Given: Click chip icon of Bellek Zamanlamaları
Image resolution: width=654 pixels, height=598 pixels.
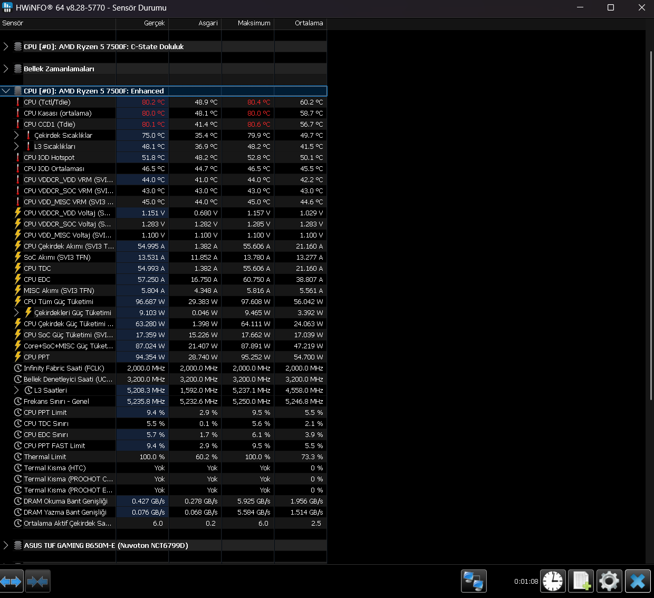Looking at the screenshot, I should (18, 69).
